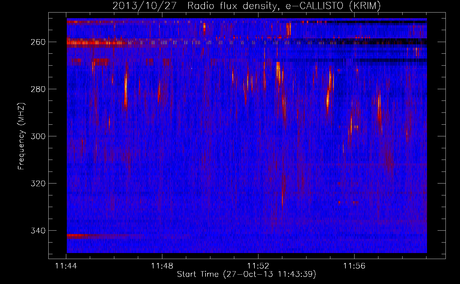
Task: Click the 'Start Time (27-Oct-13 11:43:39)' label
Action: pos(246,274)
